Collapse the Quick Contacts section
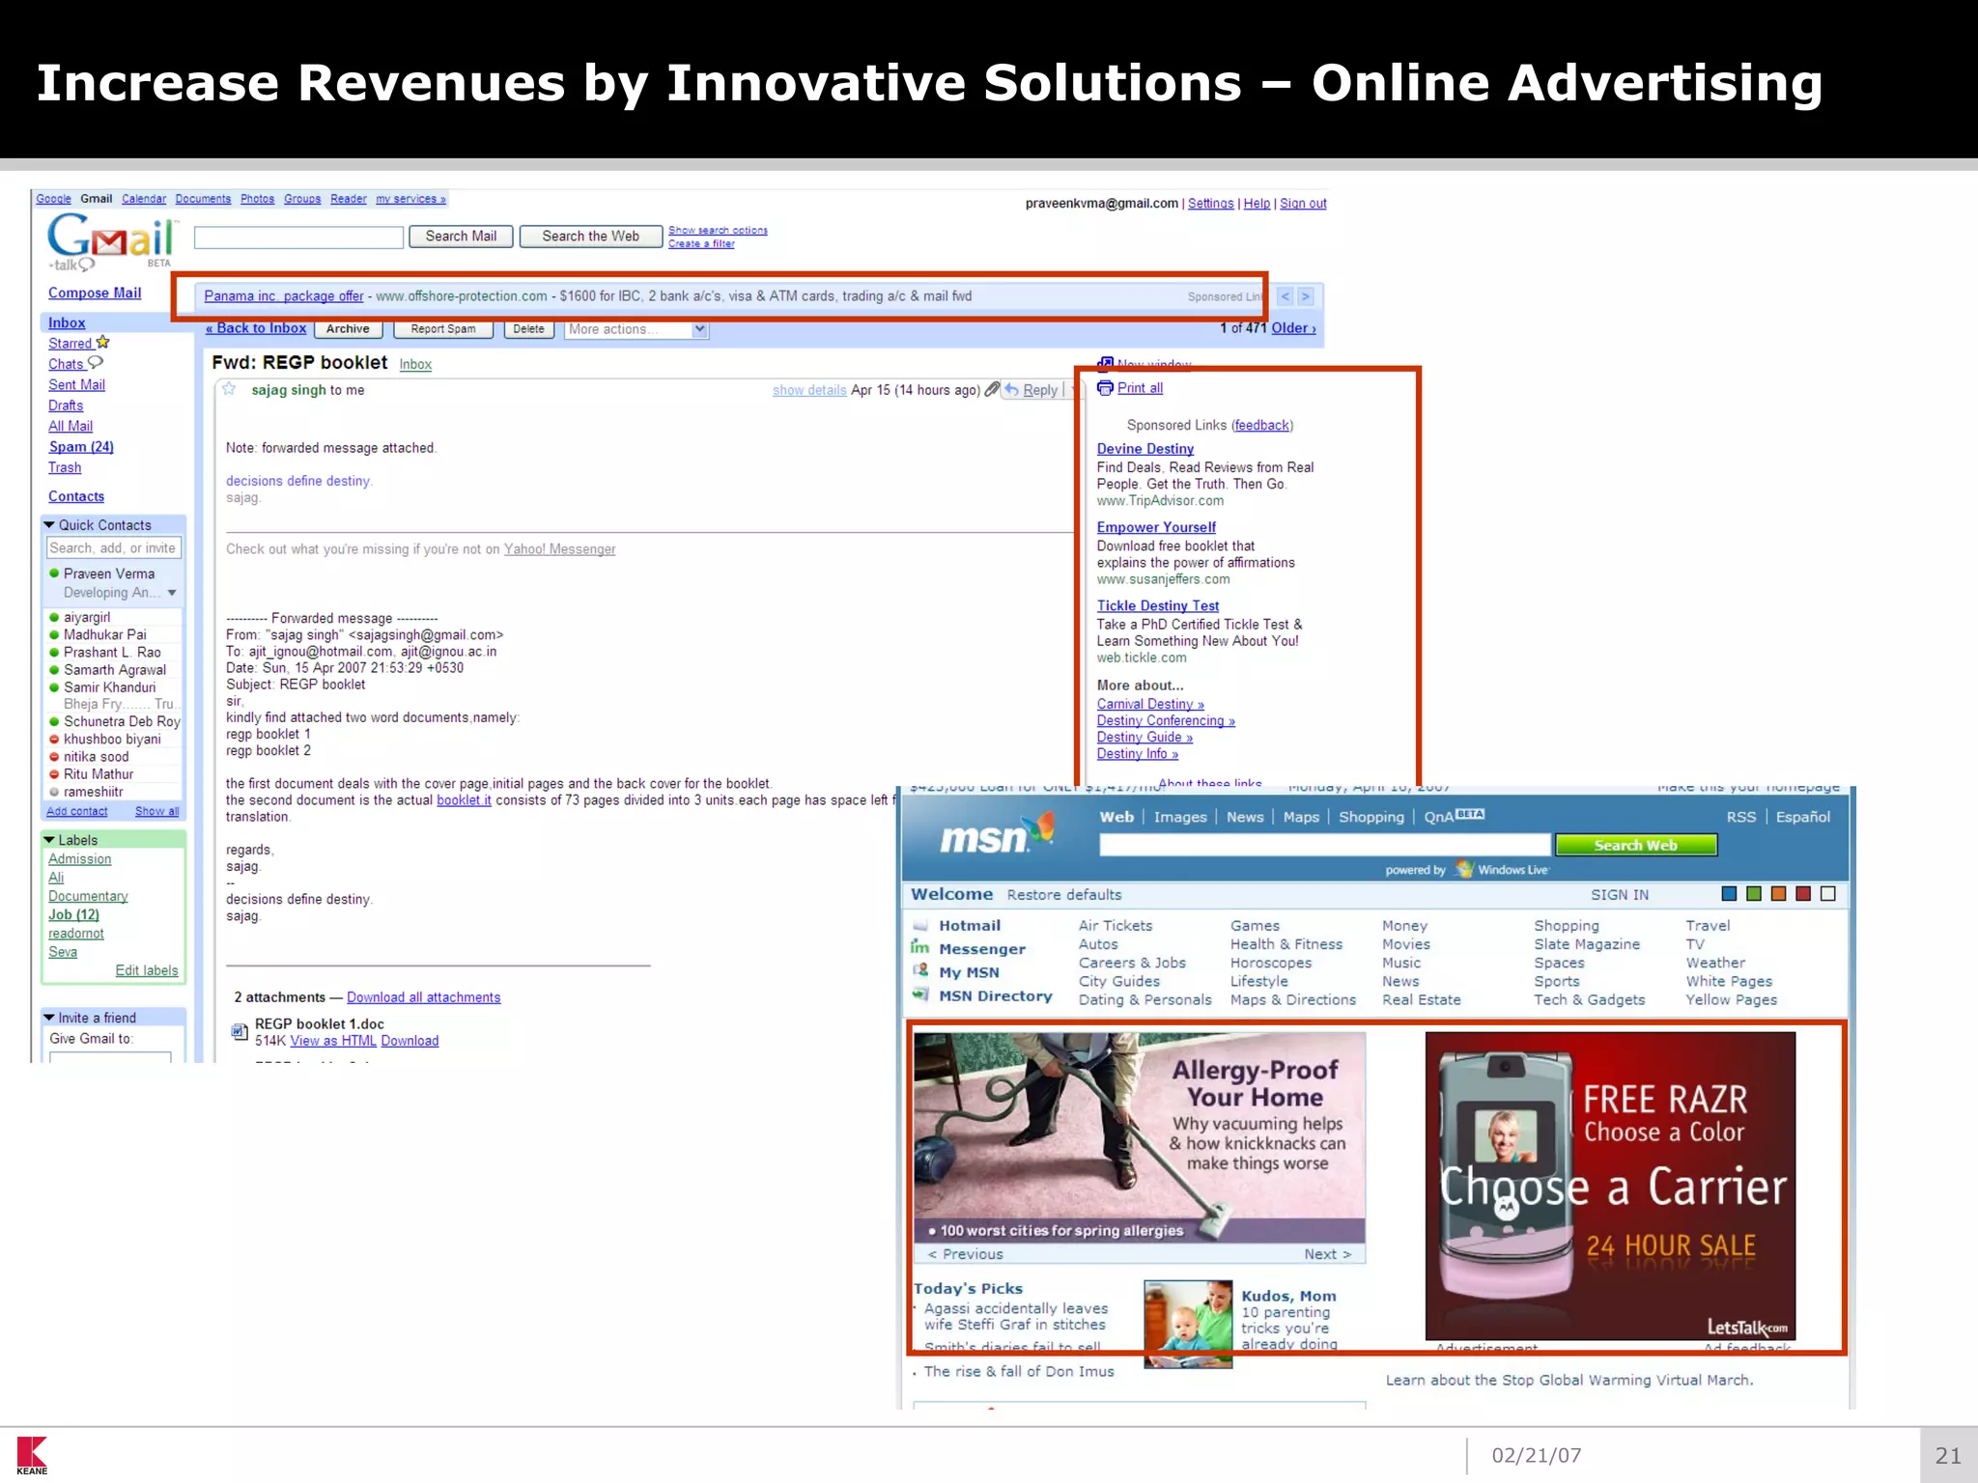Screen dimensions: 1978x1483 coord(48,524)
